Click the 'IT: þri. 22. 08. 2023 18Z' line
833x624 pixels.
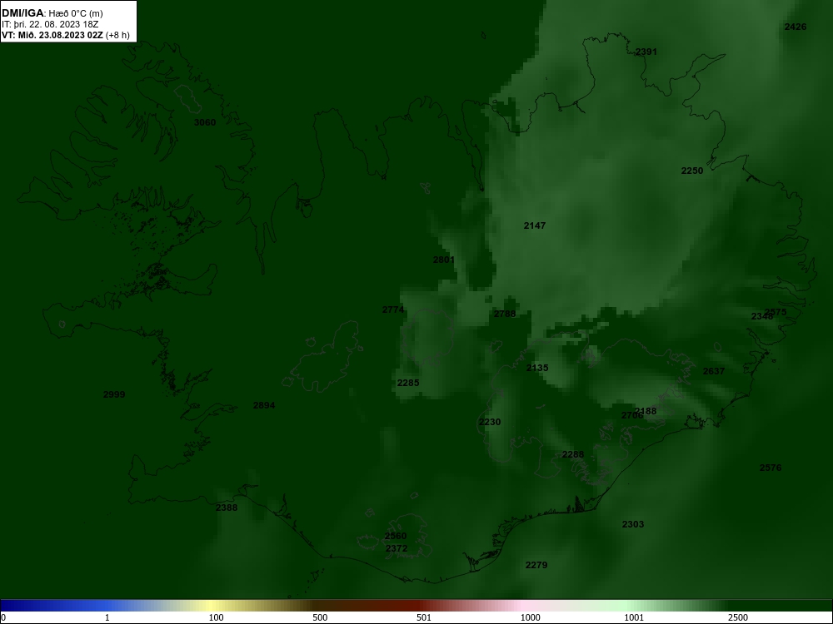click(x=50, y=24)
